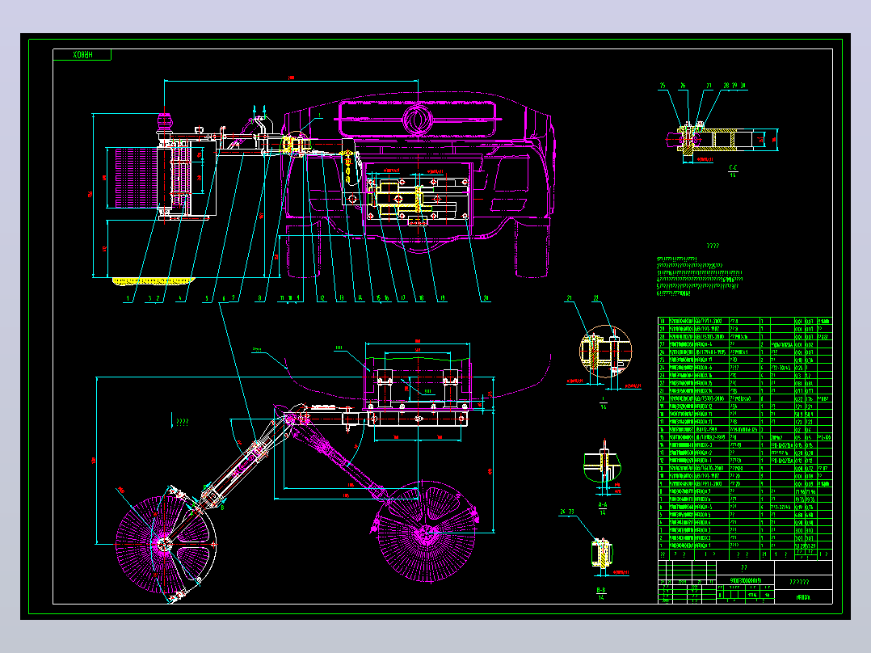Click part balloon number 19
This screenshot has width=871, height=653.
point(442,299)
